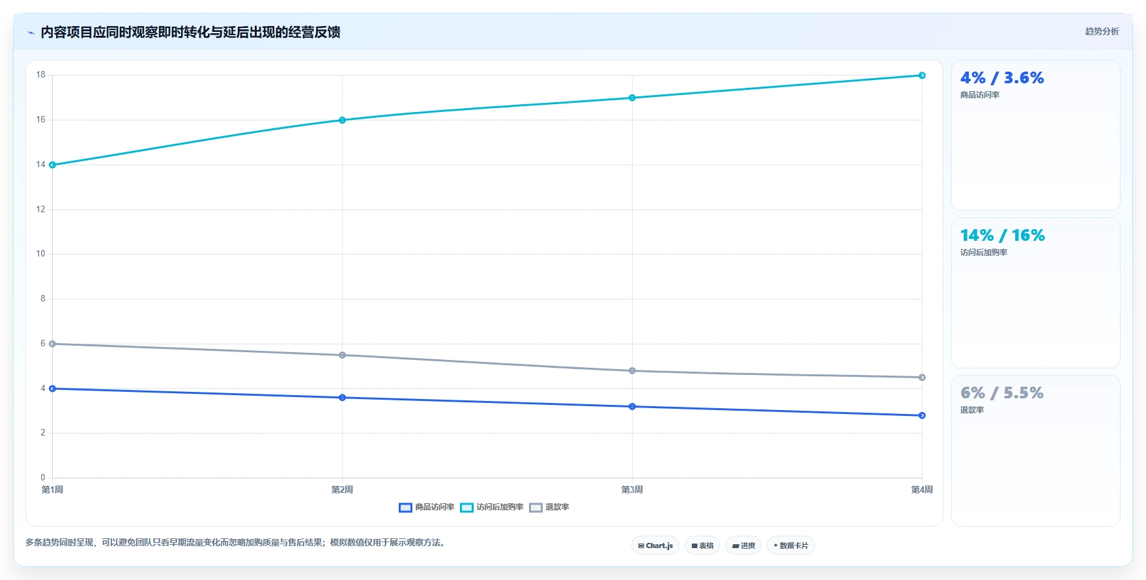Select the gray 退款率 point at 第2周
The width and height of the screenshot is (1146, 580).
342,355
